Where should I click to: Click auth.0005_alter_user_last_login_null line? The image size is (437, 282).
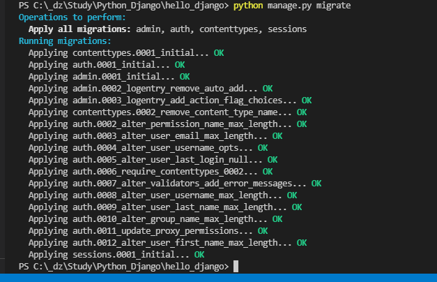tap(153, 160)
